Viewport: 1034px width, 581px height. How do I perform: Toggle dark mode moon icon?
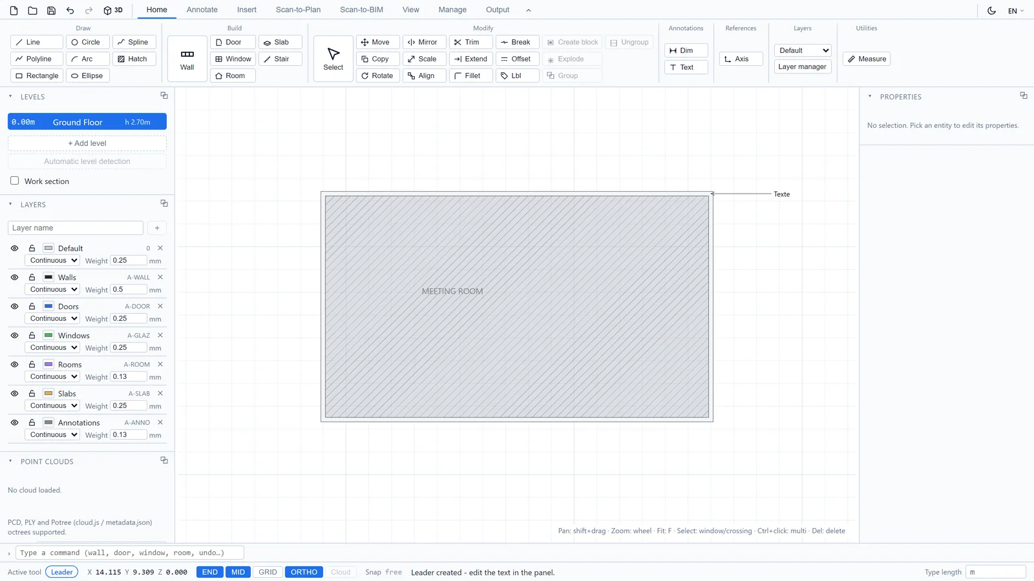tap(991, 10)
